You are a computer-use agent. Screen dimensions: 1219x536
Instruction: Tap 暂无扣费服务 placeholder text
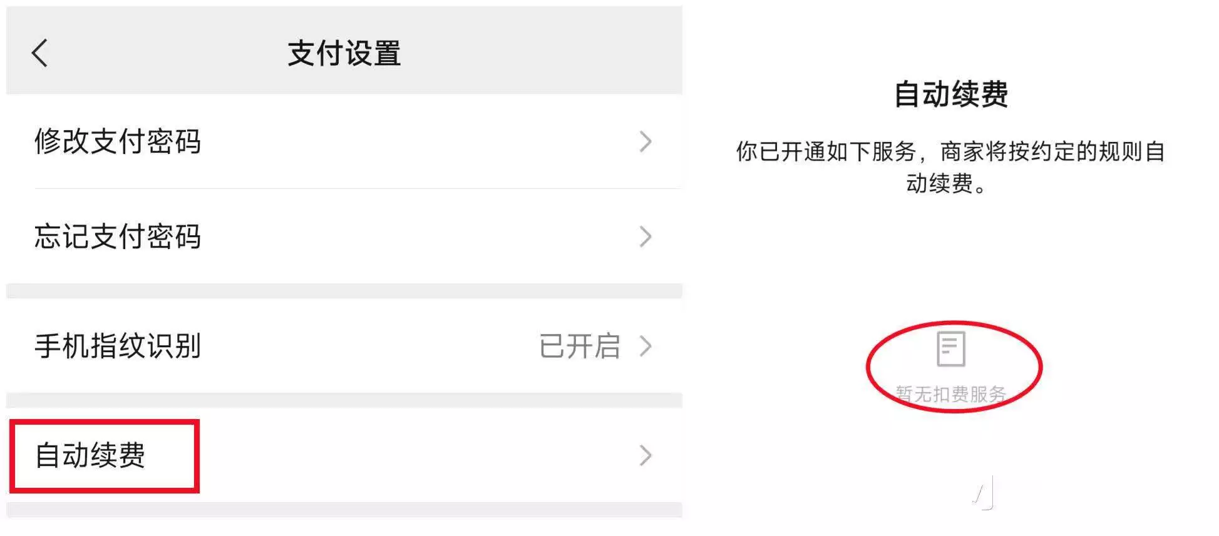pos(950,393)
